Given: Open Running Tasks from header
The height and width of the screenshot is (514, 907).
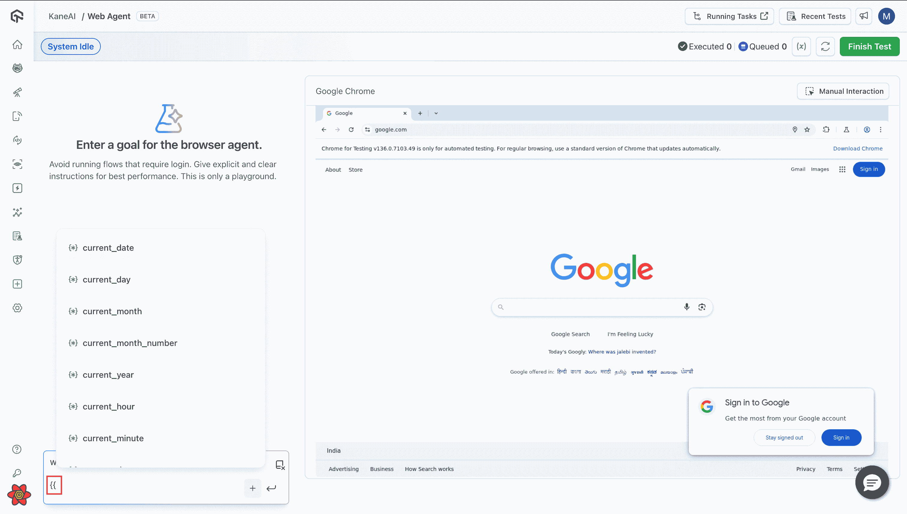Looking at the screenshot, I should [x=729, y=16].
